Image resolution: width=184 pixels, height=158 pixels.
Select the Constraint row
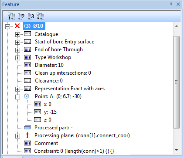point(74,151)
